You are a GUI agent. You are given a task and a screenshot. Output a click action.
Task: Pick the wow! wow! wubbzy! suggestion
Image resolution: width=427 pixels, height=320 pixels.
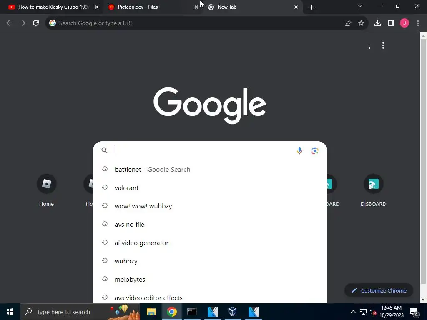(210, 206)
